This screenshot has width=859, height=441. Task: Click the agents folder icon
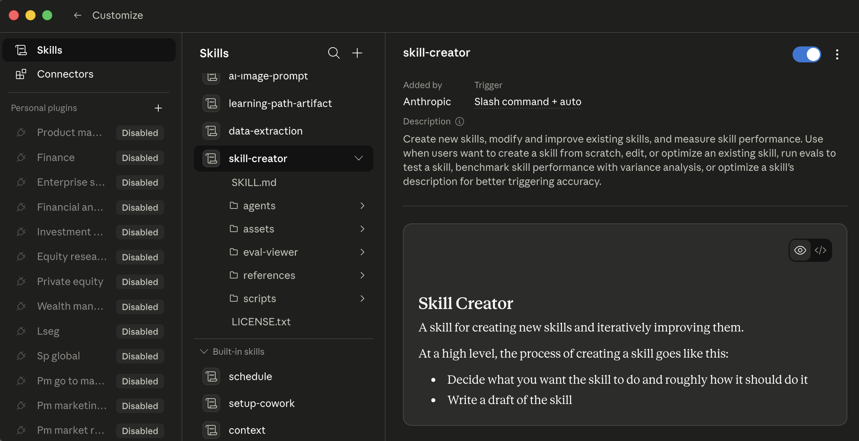[x=234, y=206]
